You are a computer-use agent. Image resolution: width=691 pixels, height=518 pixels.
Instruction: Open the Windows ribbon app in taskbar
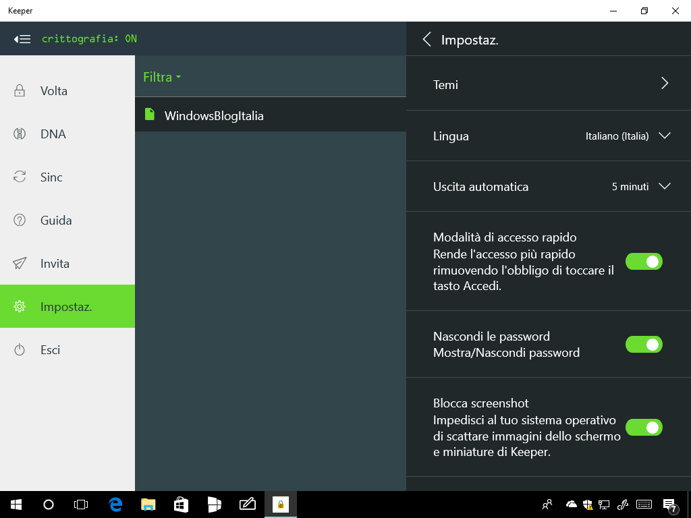click(214, 504)
